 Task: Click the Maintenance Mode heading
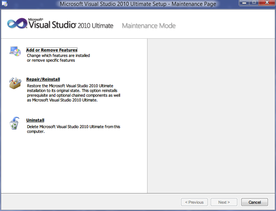pyautogui.click(x=149, y=26)
